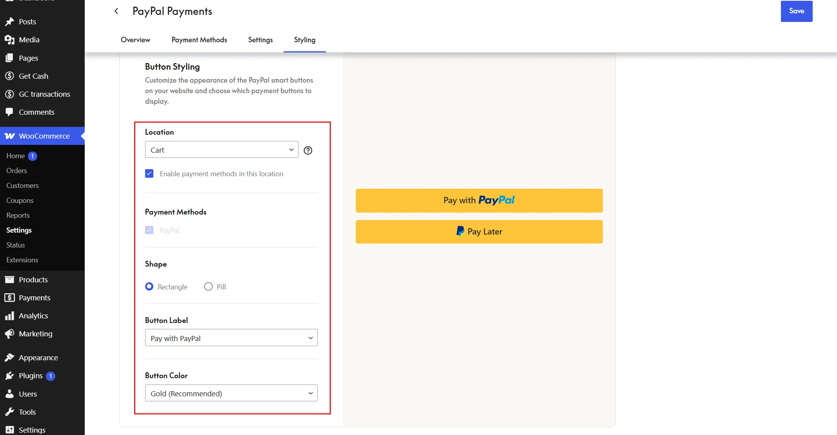
Task: Open the Location help question-mark icon
Action: coord(308,150)
